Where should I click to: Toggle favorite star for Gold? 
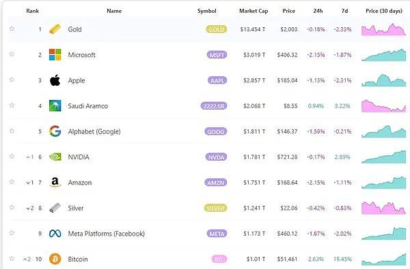pyautogui.click(x=12, y=29)
